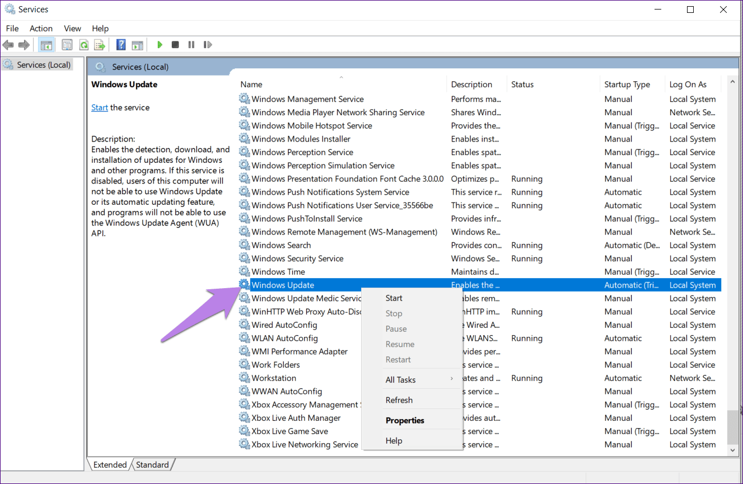The height and width of the screenshot is (484, 743).
Task: Select Windows PushToInstall Service row
Action: click(x=480, y=219)
